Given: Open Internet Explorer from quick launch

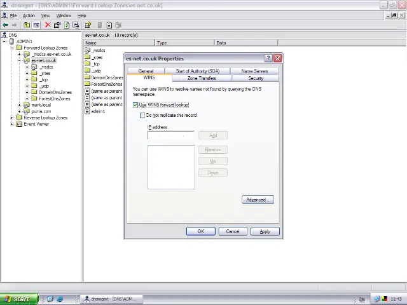Looking at the screenshot, I should [x=60, y=299].
